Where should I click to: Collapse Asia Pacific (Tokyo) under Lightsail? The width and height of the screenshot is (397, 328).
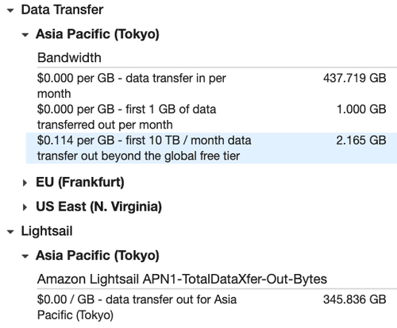[x=25, y=256]
